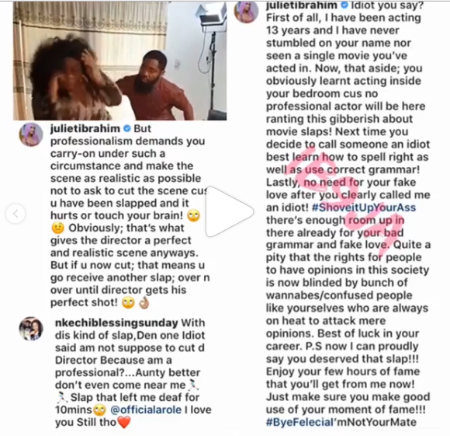Click the large play arrow overlay
This screenshot has width=450, height=436.
[x=230, y=212]
